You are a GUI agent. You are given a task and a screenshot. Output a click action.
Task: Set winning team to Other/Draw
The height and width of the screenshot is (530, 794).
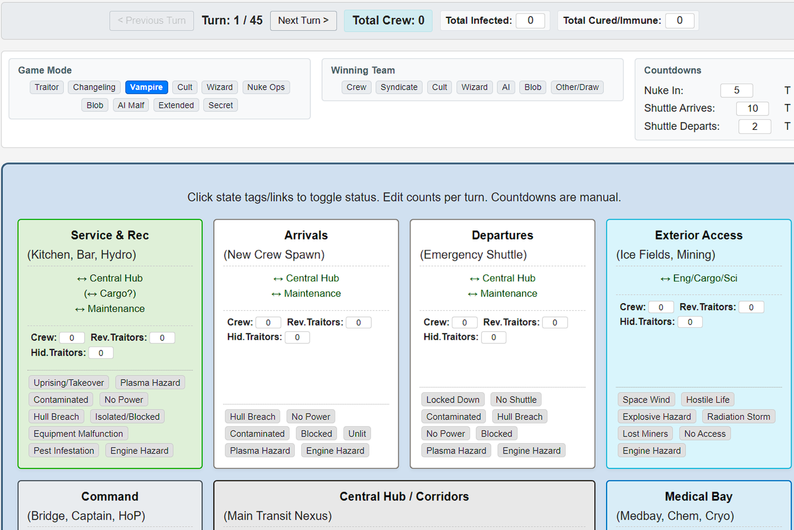coord(577,87)
